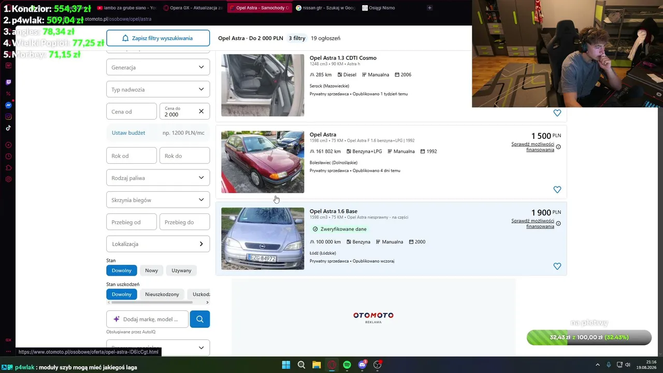Viewport: 663px width, 373px height.
Task: Click the Przebieg do field
Action: tap(184, 222)
